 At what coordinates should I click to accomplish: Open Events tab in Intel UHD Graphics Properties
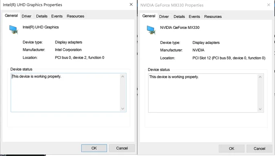coord(57,16)
